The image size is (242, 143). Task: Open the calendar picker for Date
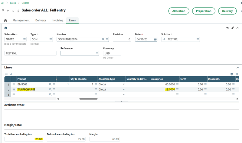[155, 39]
